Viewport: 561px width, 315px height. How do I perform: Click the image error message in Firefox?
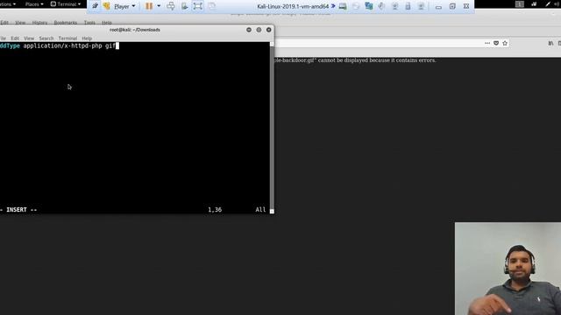point(355,60)
